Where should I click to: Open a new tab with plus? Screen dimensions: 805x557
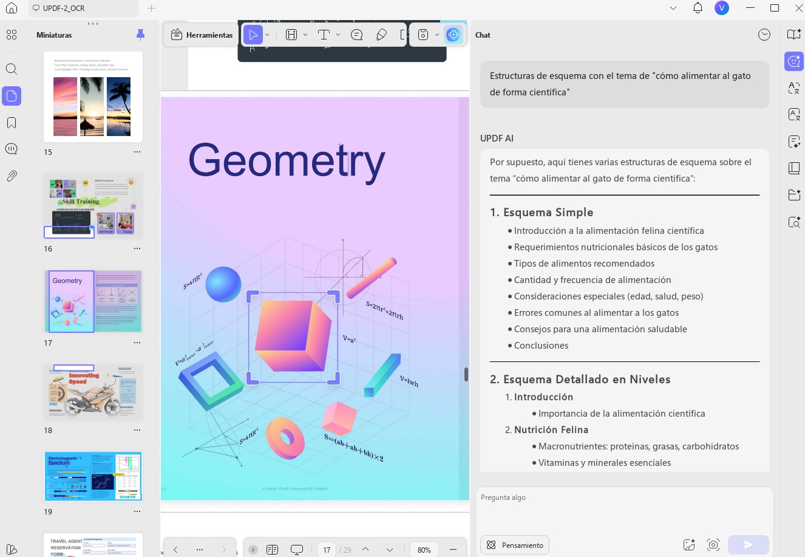[x=152, y=9]
